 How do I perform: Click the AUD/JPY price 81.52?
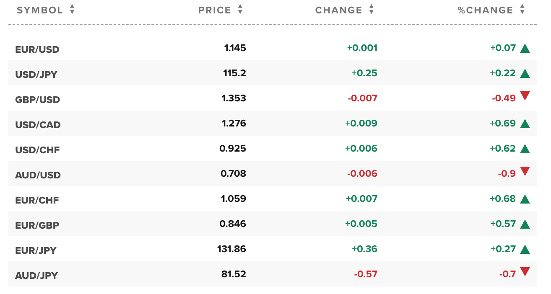click(234, 274)
